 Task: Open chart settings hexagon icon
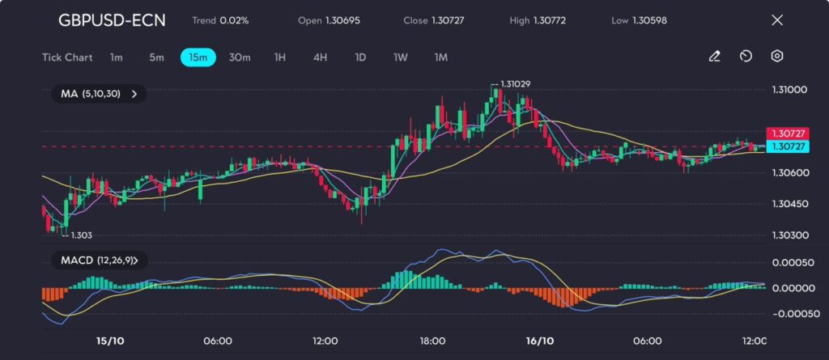click(776, 57)
